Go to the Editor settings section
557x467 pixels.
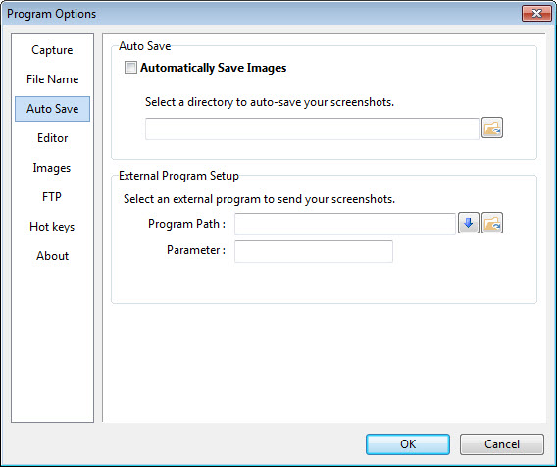pos(52,138)
